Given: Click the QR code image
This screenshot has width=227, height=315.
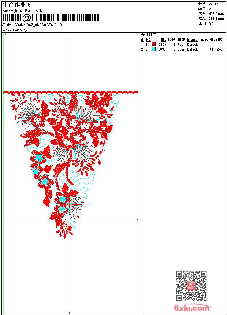Looking at the screenshot, I should (191, 286).
